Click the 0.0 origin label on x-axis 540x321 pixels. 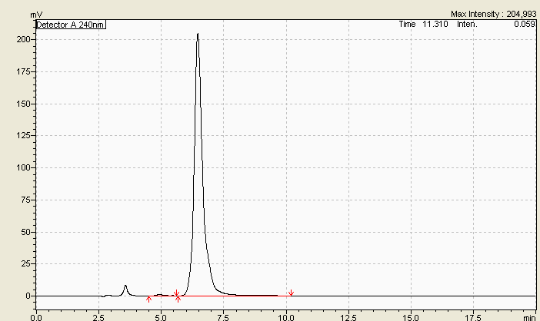point(36,316)
